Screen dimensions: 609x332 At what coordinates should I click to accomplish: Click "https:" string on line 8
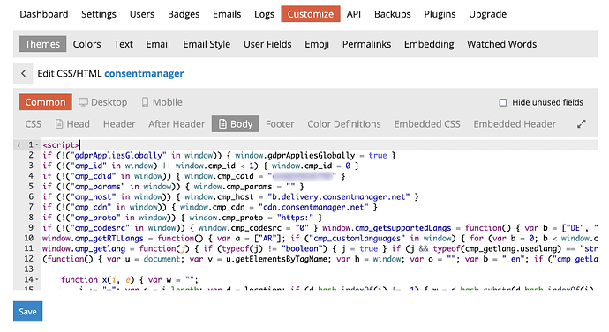tap(295, 218)
